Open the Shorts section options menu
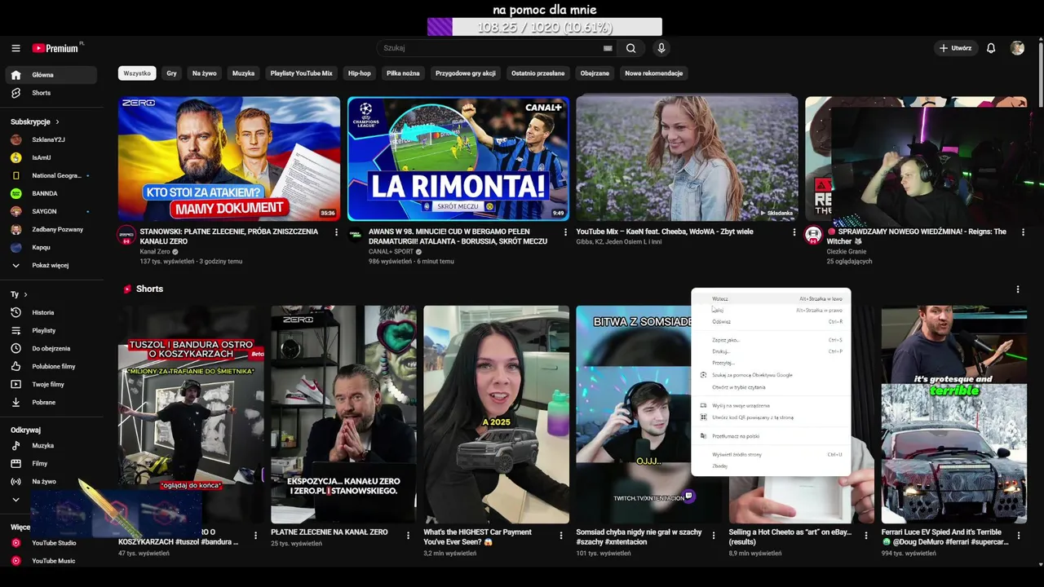The width and height of the screenshot is (1044, 587). (x=1017, y=289)
